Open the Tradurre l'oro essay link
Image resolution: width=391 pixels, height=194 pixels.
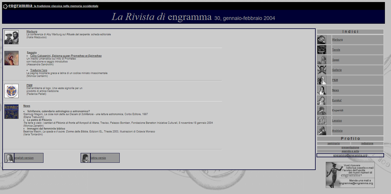pos(39,70)
